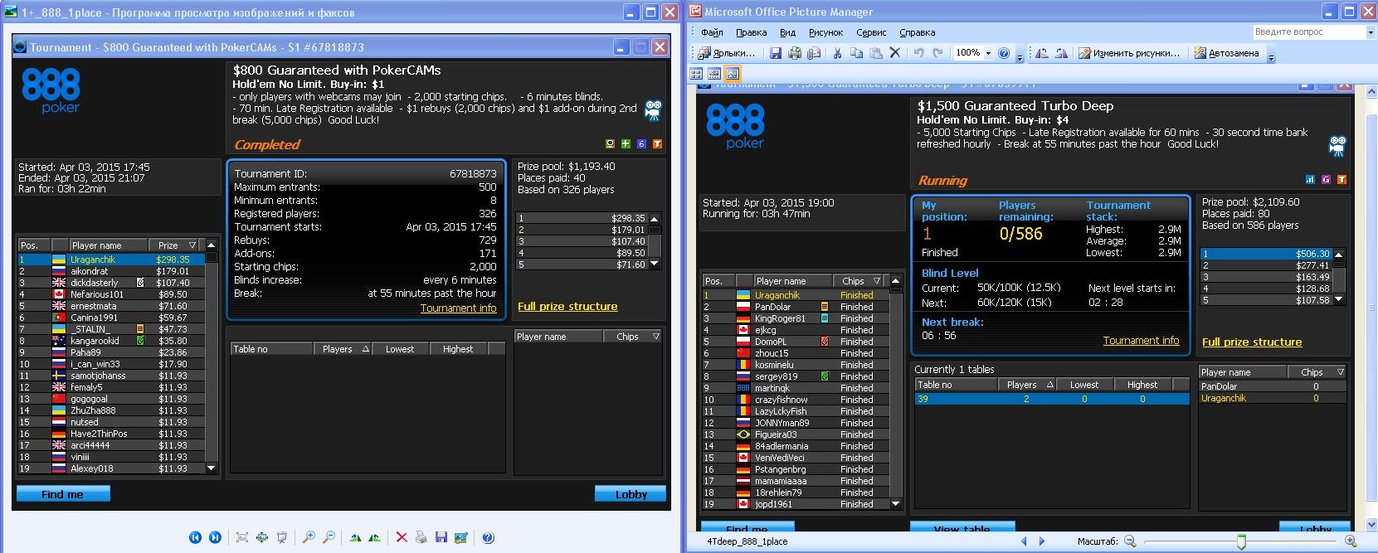Open the Сервис menu
Image resolution: width=1378 pixels, height=553 pixels.
point(871,32)
